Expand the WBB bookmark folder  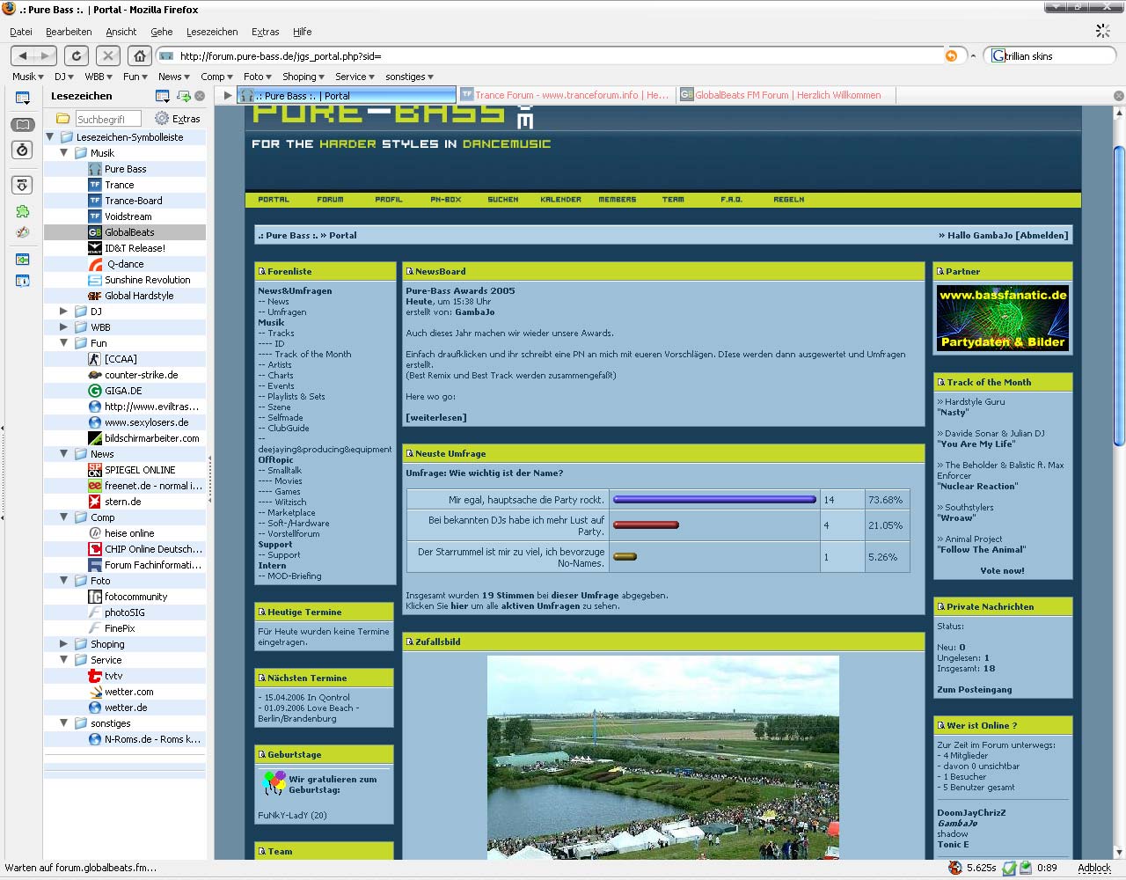click(x=63, y=327)
